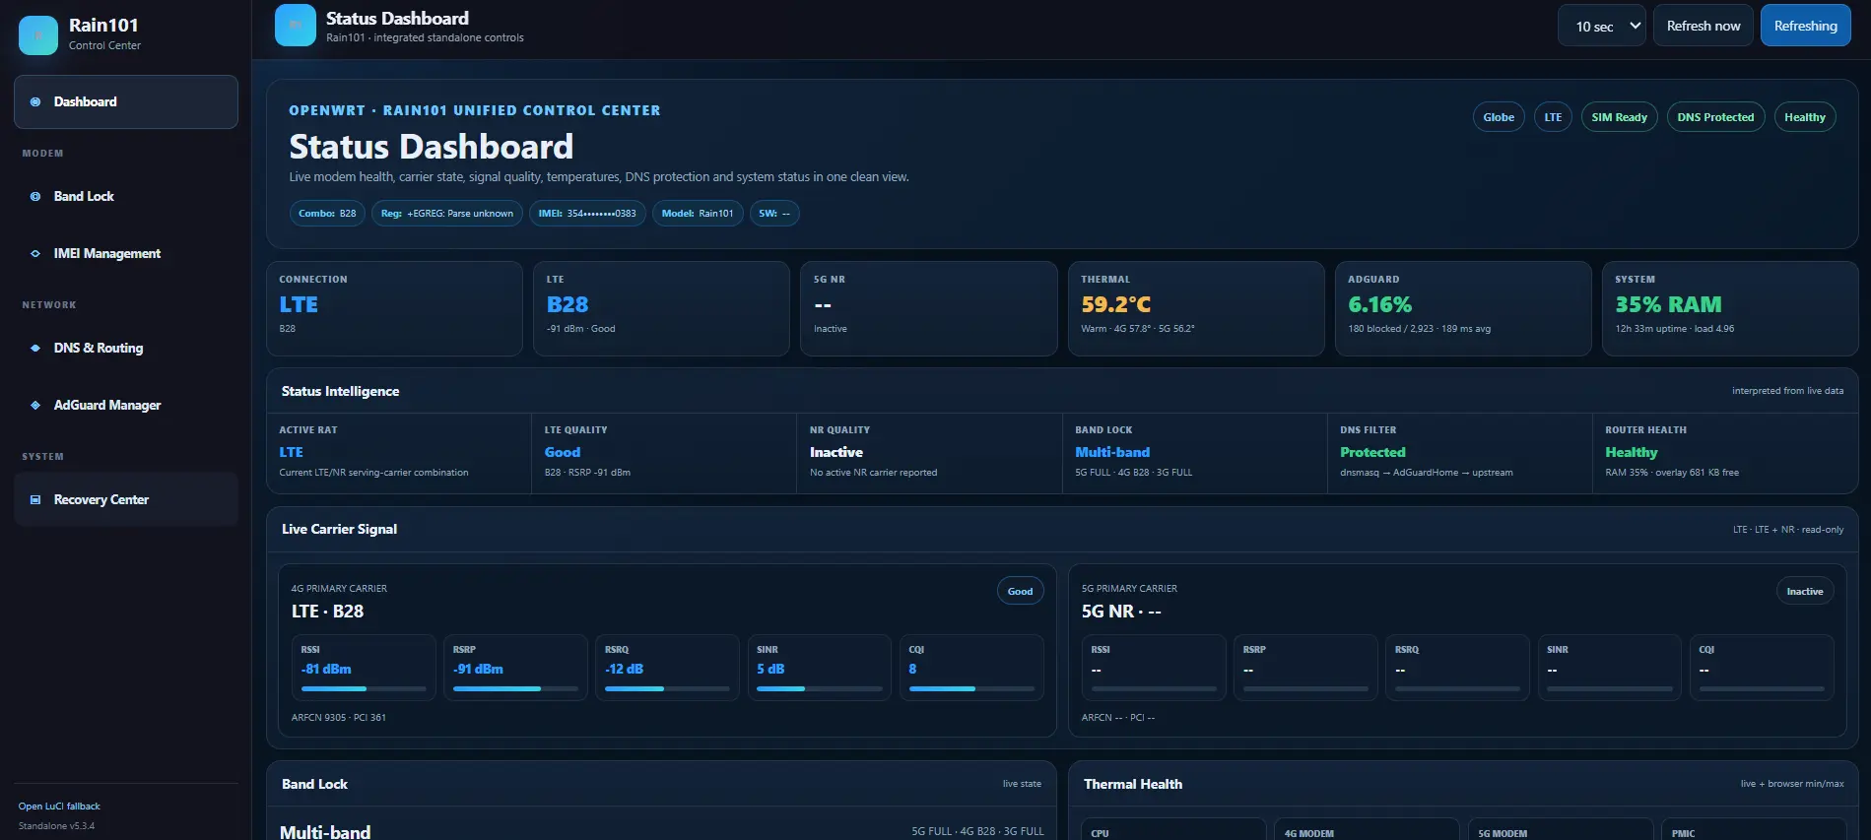Click the RSRP signal bar under -91 dBm
The image size is (1871, 840).
(x=515, y=688)
